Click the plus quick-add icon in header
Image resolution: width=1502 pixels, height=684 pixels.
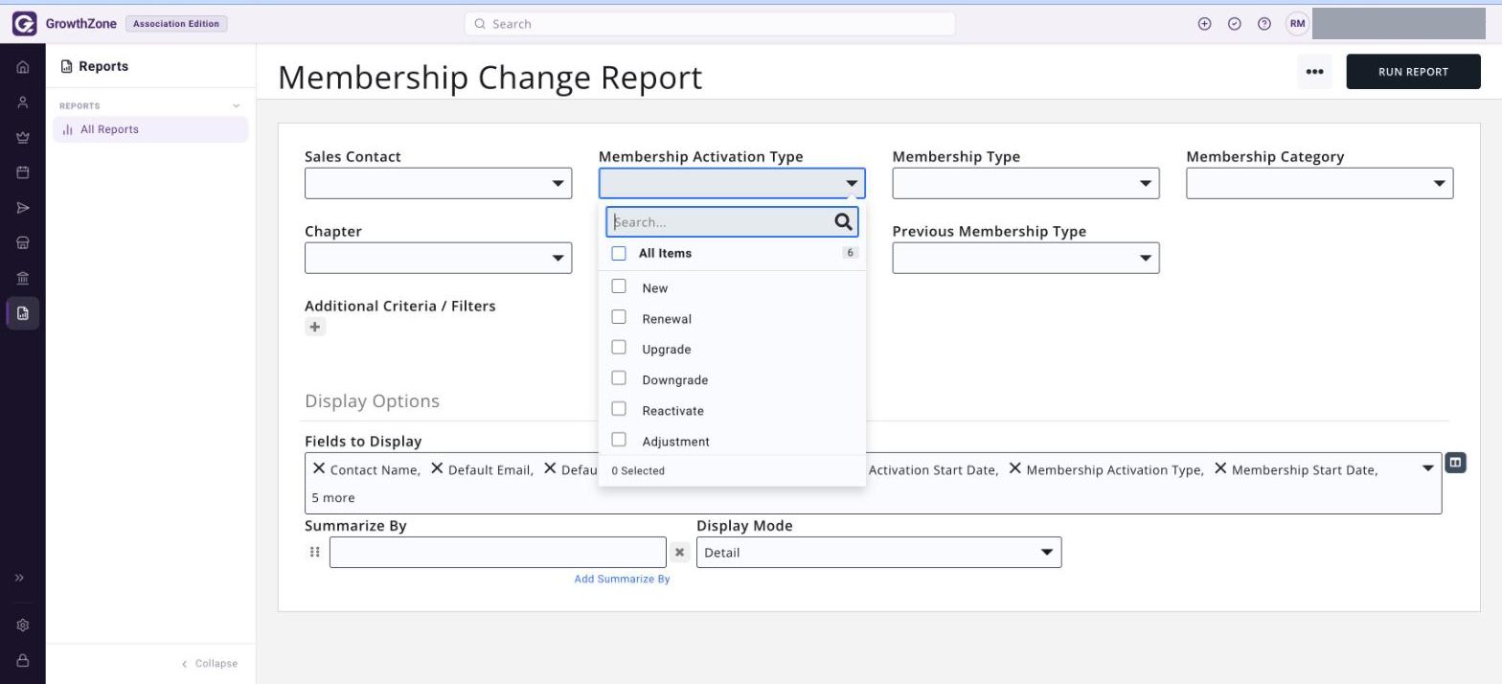click(x=1205, y=24)
